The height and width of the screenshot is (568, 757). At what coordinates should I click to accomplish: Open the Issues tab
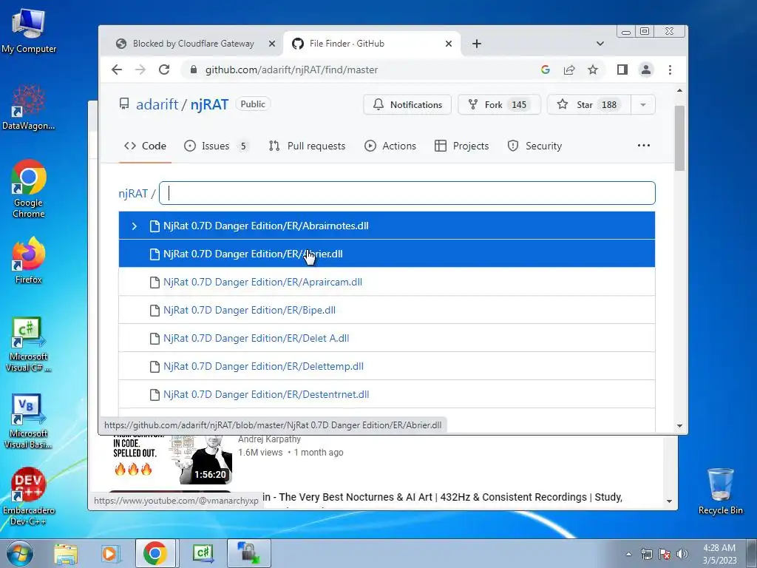click(217, 146)
